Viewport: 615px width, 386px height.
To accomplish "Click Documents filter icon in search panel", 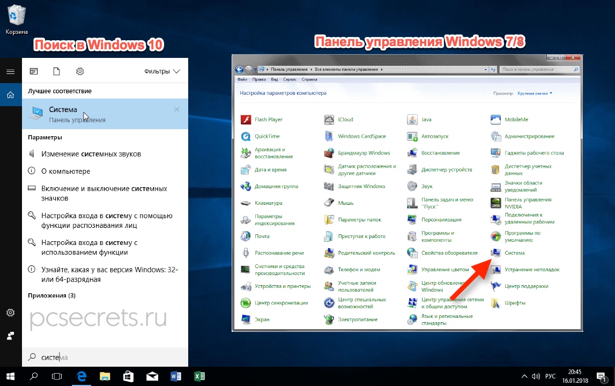I will [56, 71].
